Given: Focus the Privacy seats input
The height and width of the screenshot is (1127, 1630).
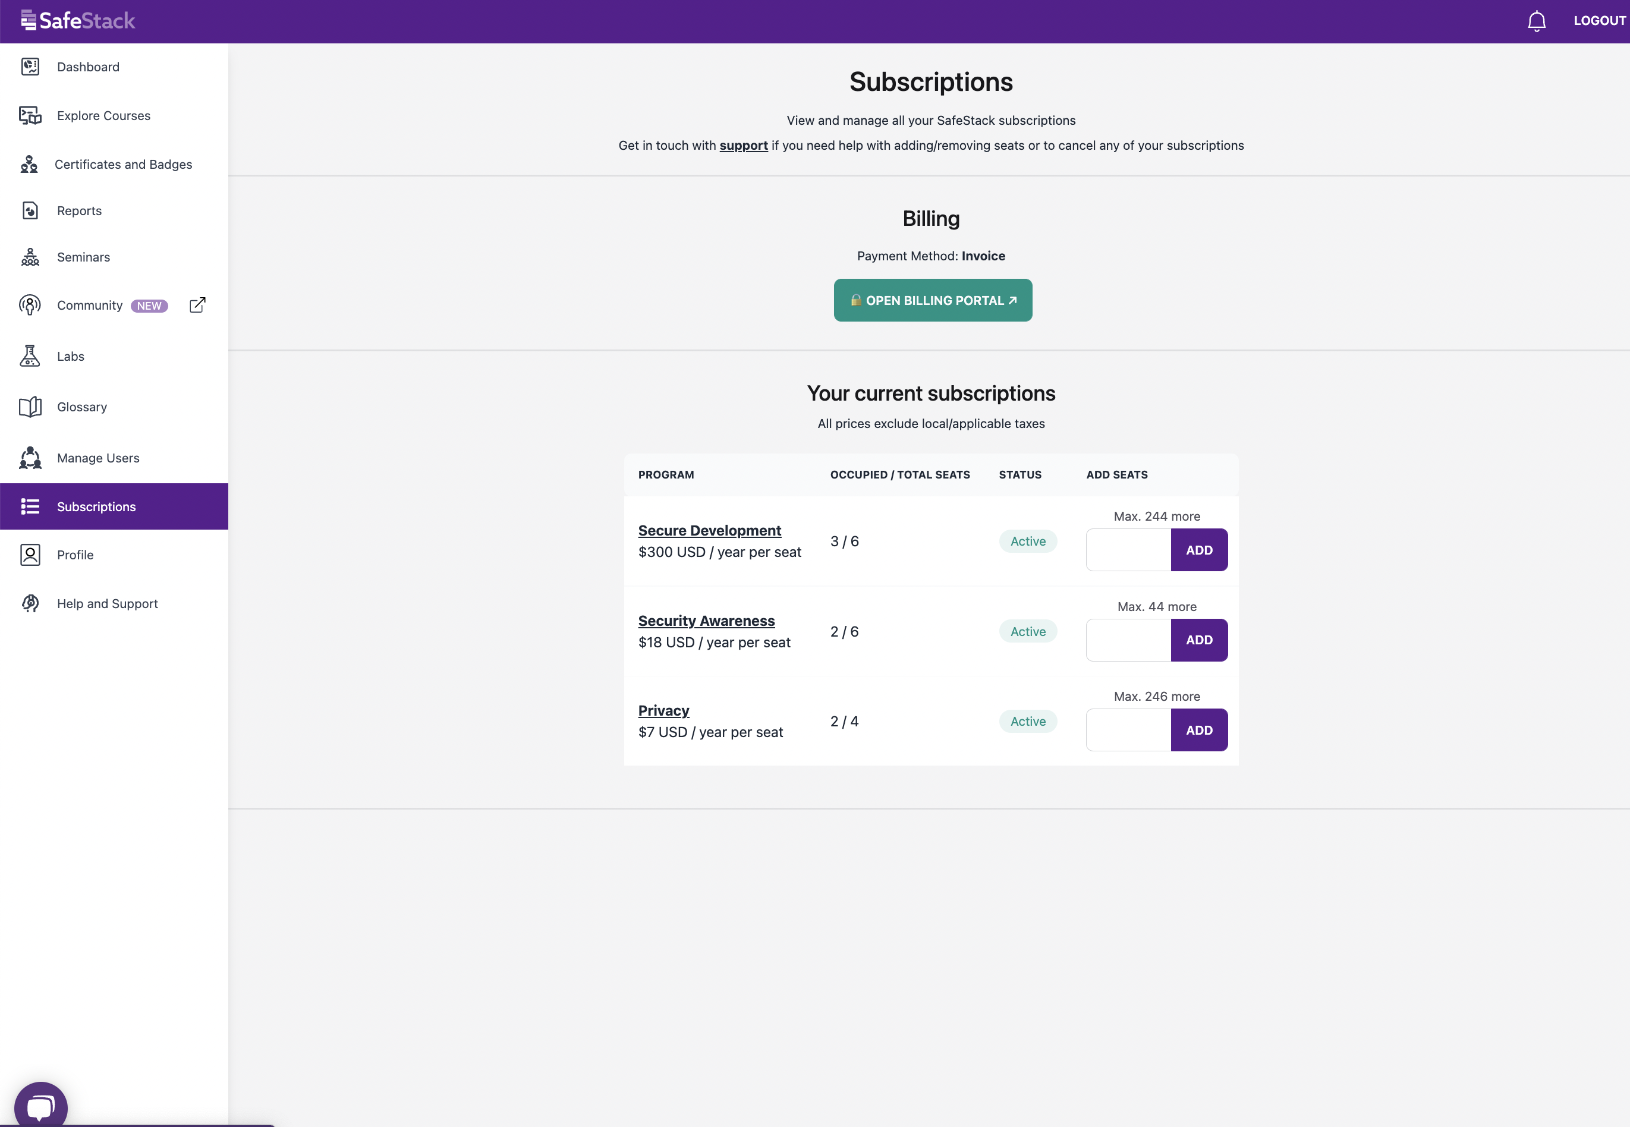Looking at the screenshot, I should pos(1128,730).
